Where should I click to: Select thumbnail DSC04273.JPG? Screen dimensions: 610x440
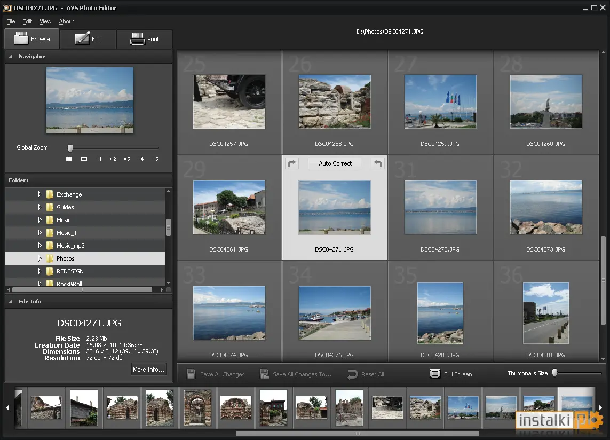coord(546,208)
